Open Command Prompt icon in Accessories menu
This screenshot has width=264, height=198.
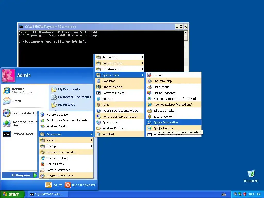tap(98, 93)
